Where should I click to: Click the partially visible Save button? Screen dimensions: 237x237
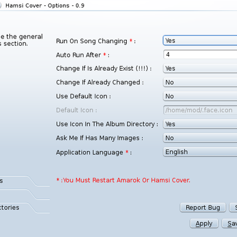230,223
